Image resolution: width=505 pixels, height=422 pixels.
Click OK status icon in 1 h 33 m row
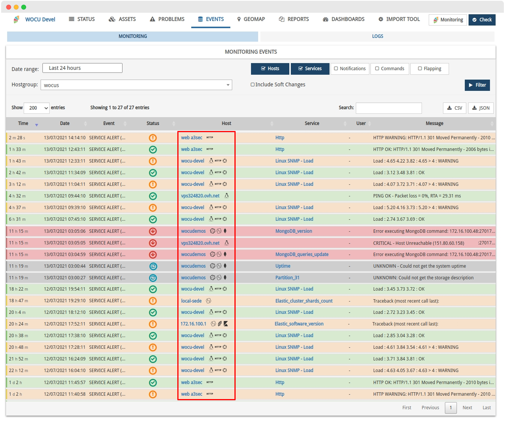[x=153, y=149]
